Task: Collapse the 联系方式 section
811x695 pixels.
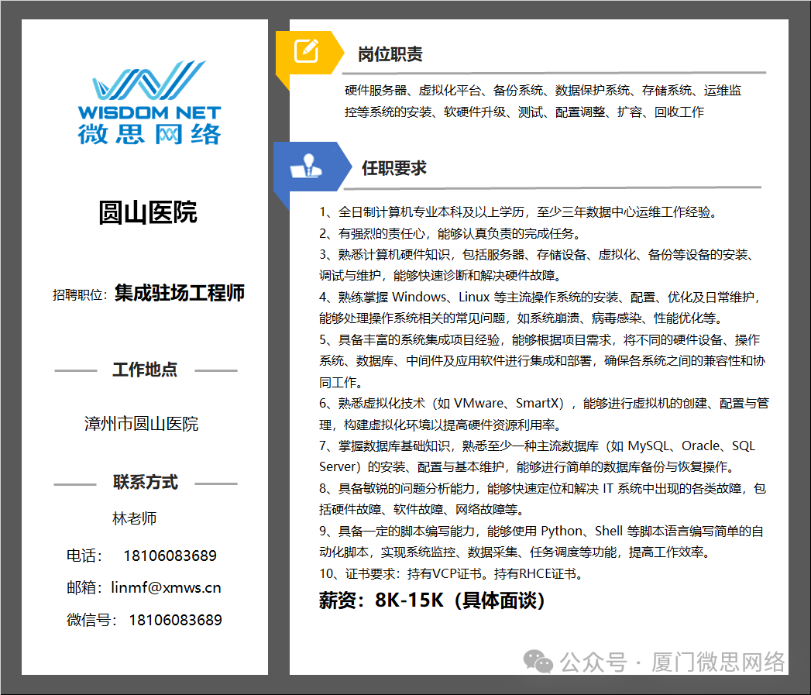Action: [x=144, y=482]
